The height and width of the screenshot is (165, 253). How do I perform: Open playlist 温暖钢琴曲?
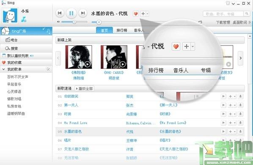coord(16,114)
